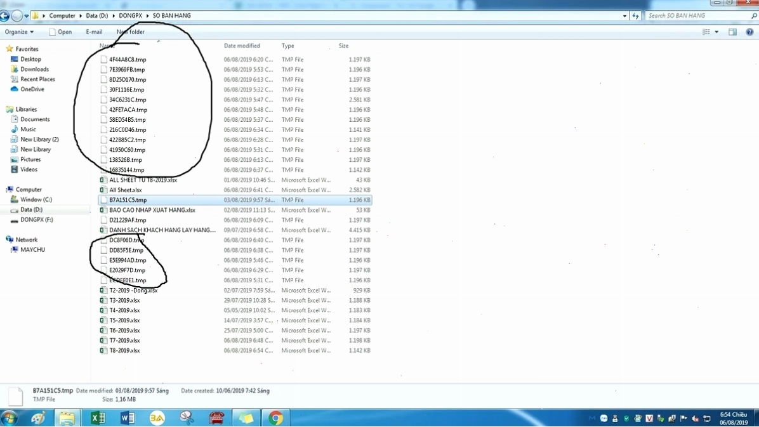Sort files by the Size column
Screen dimensions: 759x427
tap(343, 46)
